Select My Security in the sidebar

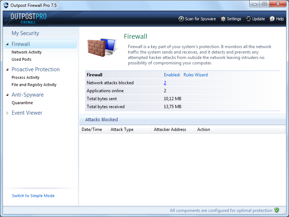(25, 33)
